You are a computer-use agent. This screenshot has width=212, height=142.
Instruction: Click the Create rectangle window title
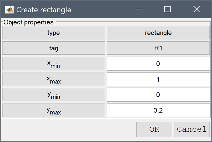(44, 10)
